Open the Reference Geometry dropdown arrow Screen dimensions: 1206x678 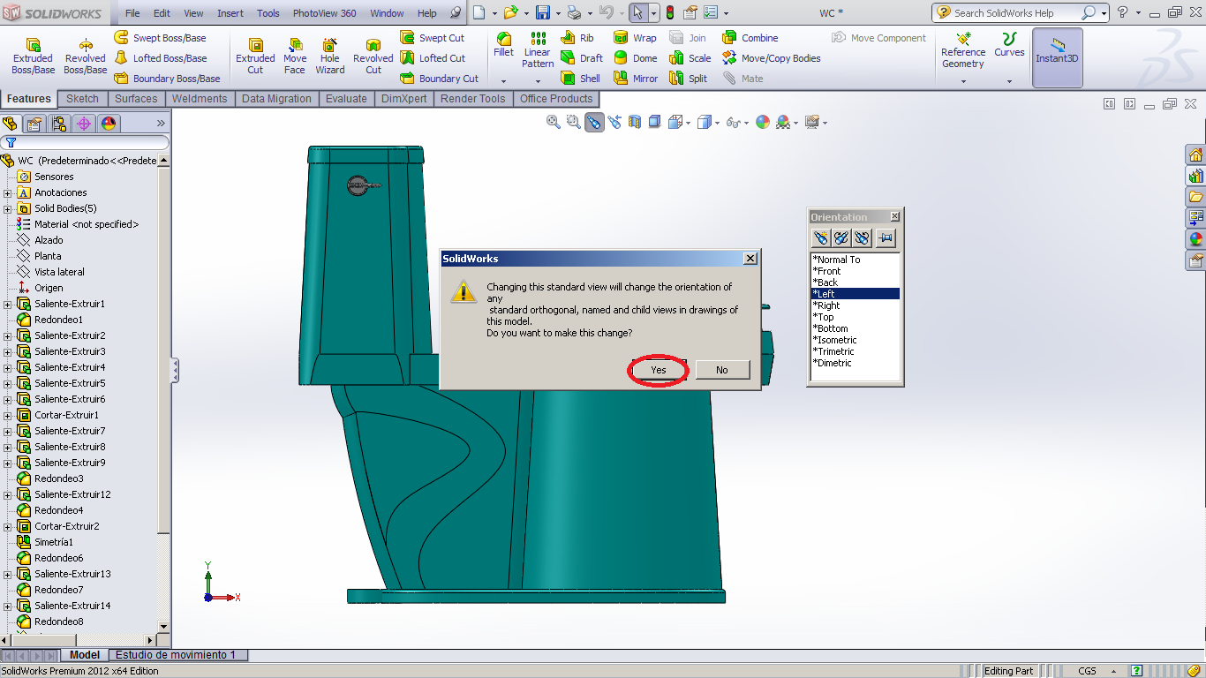click(963, 81)
